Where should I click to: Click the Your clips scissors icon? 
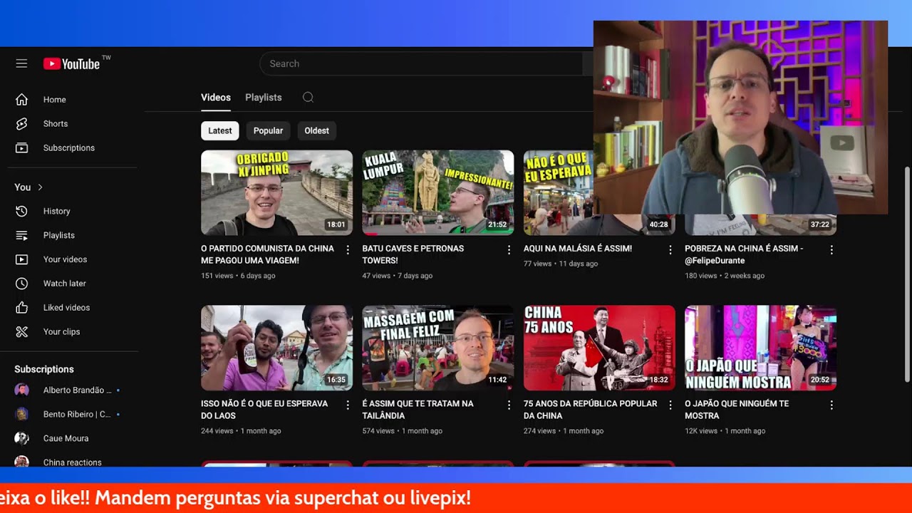(x=21, y=332)
